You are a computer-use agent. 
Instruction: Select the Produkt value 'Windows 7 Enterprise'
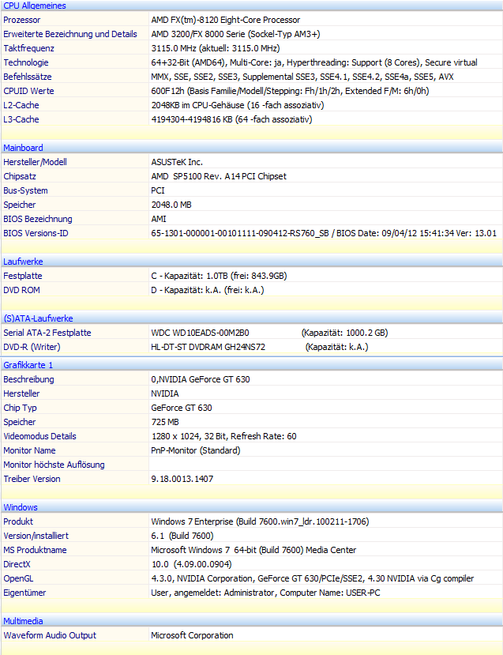point(260,521)
